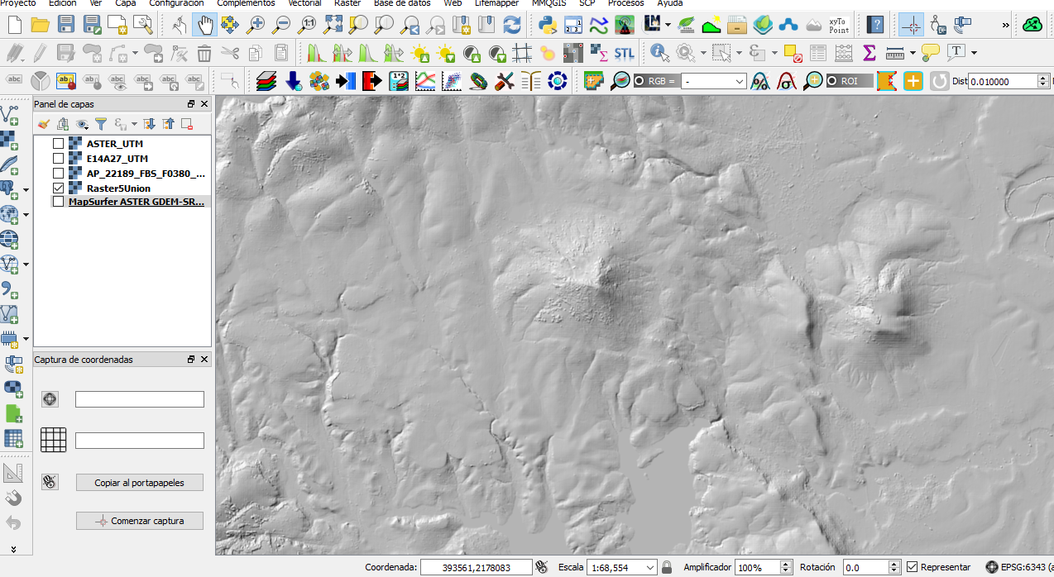Click the Identify Features tool
Viewport: 1054px width, 577px height.
[659, 54]
